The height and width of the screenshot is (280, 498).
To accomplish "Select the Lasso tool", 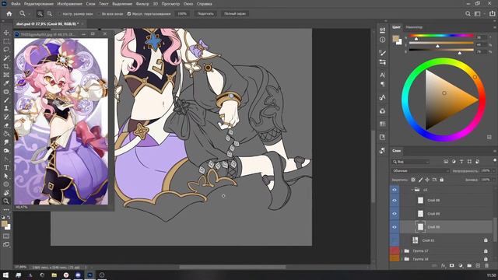I will (6, 50).
